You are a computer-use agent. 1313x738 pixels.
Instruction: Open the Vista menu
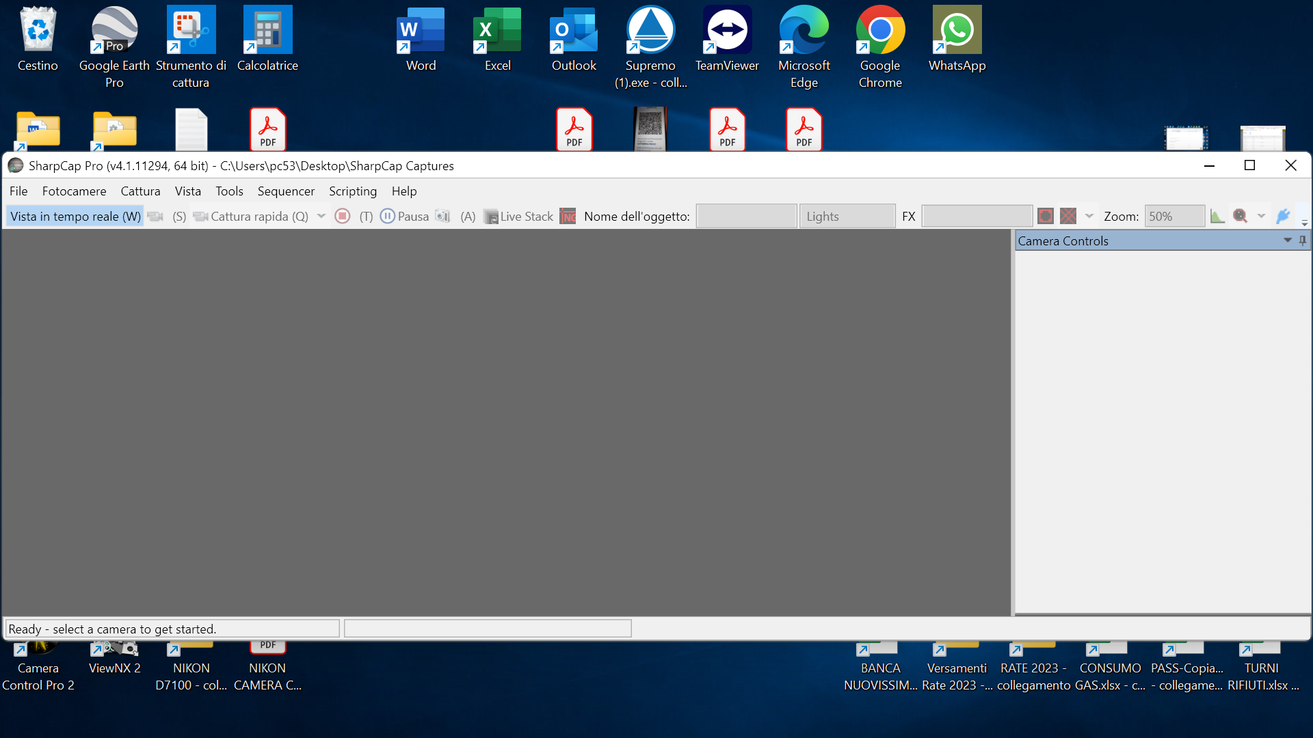click(x=187, y=191)
